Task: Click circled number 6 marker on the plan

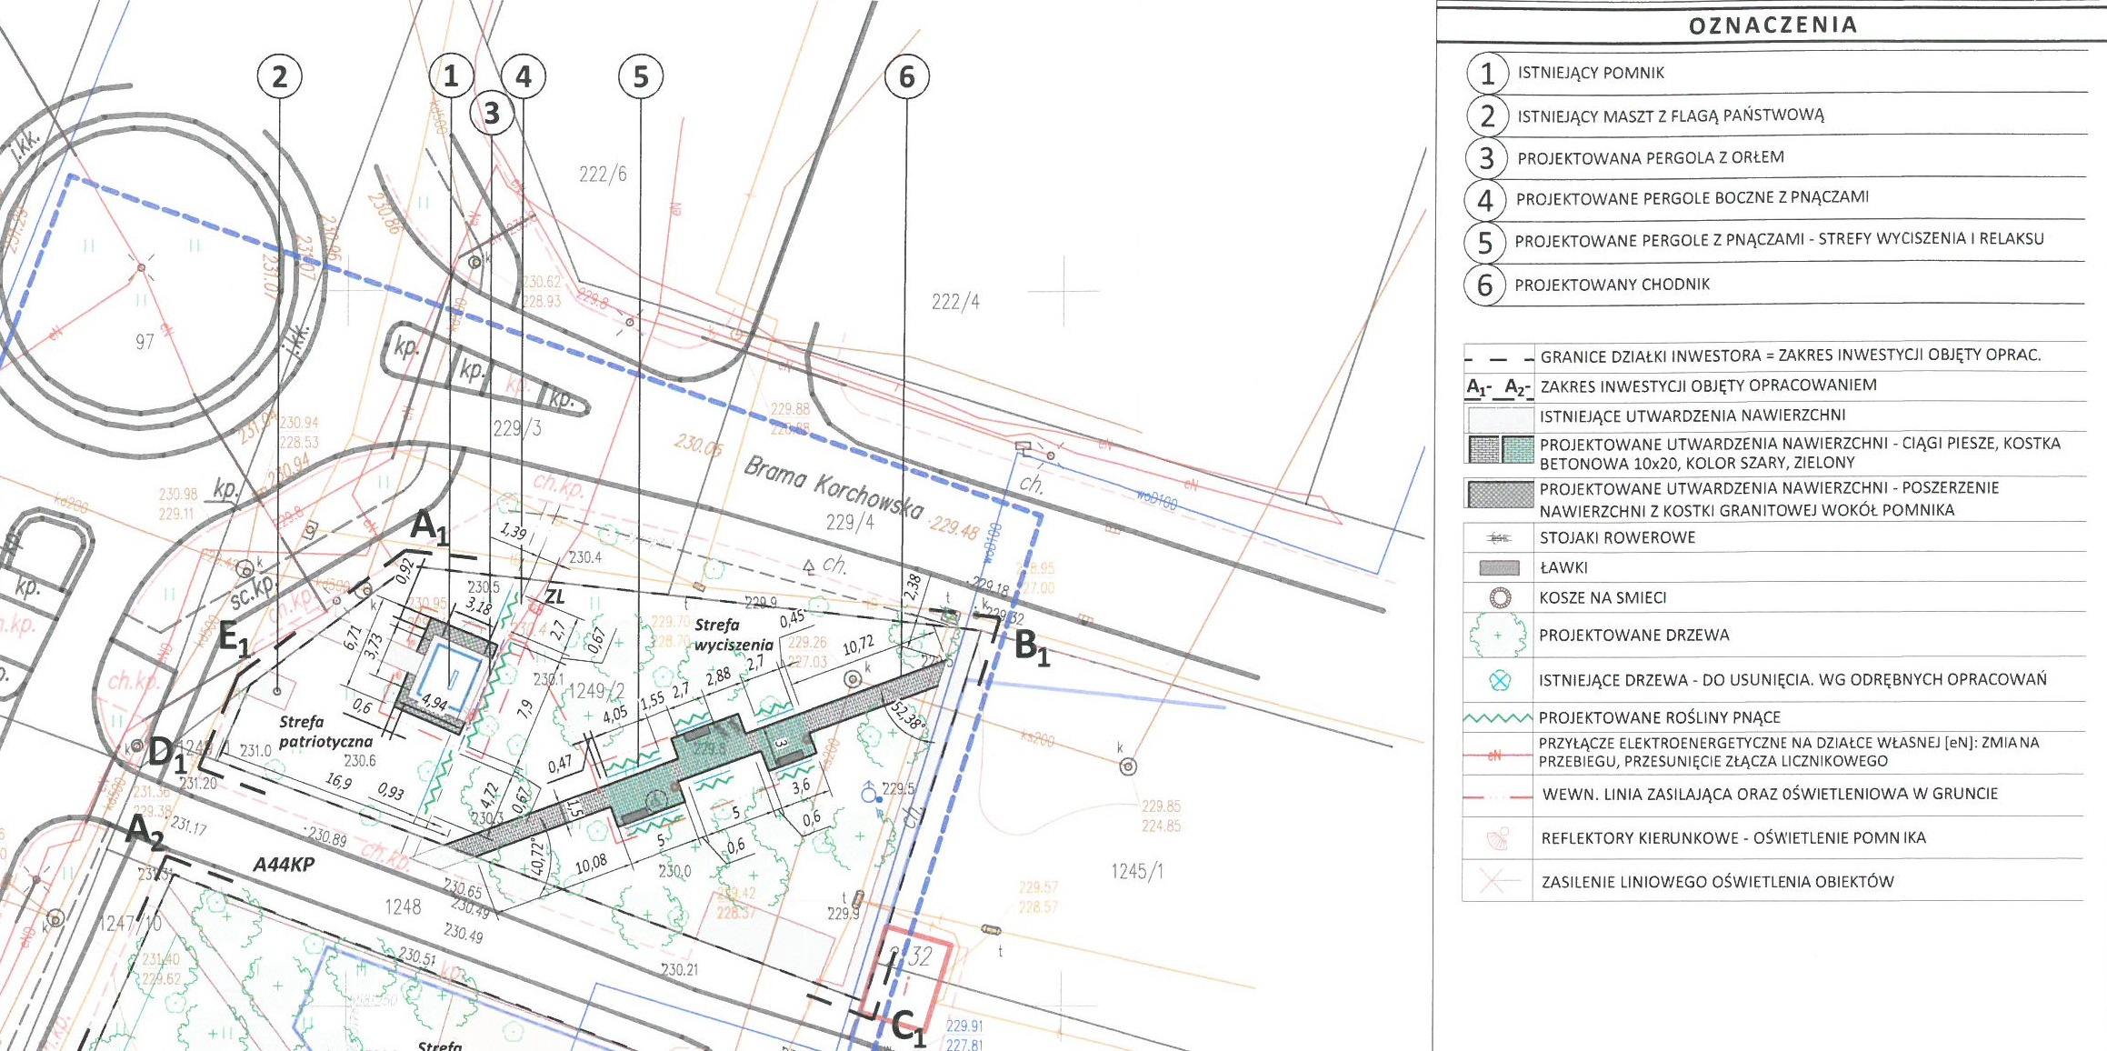Action: click(906, 76)
